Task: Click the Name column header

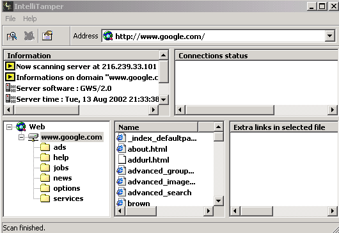Action: 157,127
